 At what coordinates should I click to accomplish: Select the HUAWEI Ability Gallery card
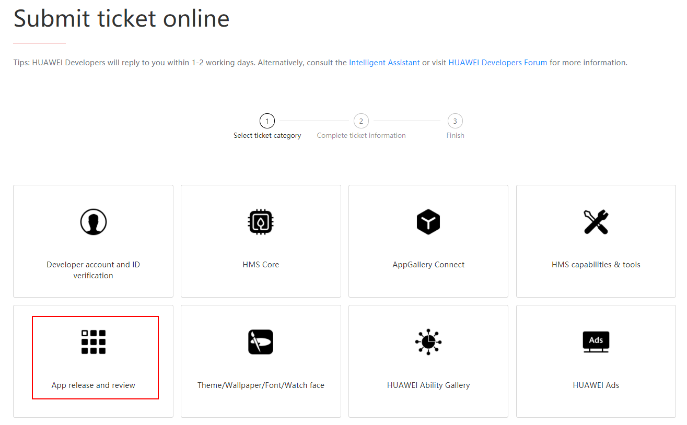coord(428,361)
